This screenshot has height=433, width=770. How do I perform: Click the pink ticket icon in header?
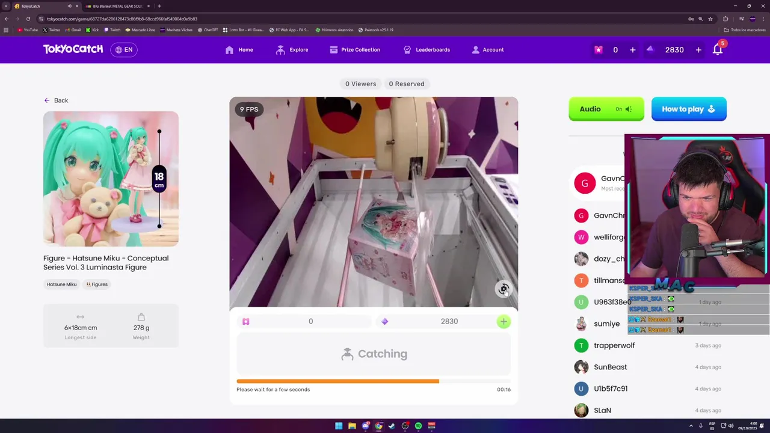(599, 50)
